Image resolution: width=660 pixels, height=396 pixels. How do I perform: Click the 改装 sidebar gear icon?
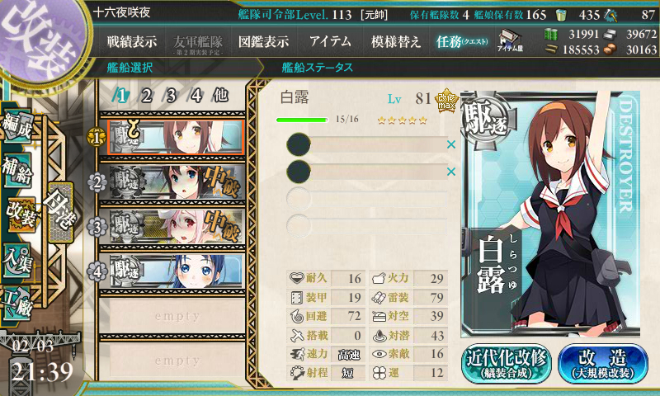pos(20,215)
